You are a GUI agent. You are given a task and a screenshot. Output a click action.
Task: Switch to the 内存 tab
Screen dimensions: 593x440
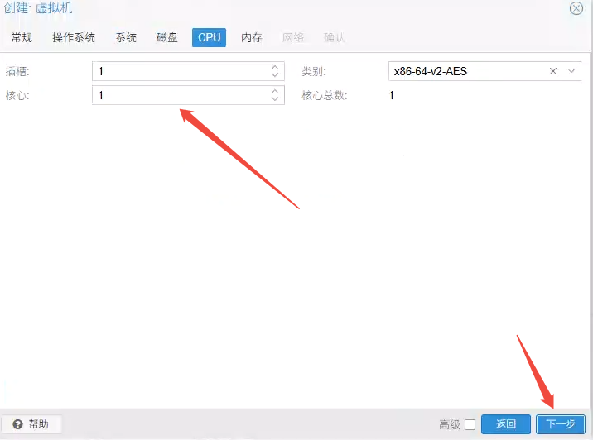point(252,37)
